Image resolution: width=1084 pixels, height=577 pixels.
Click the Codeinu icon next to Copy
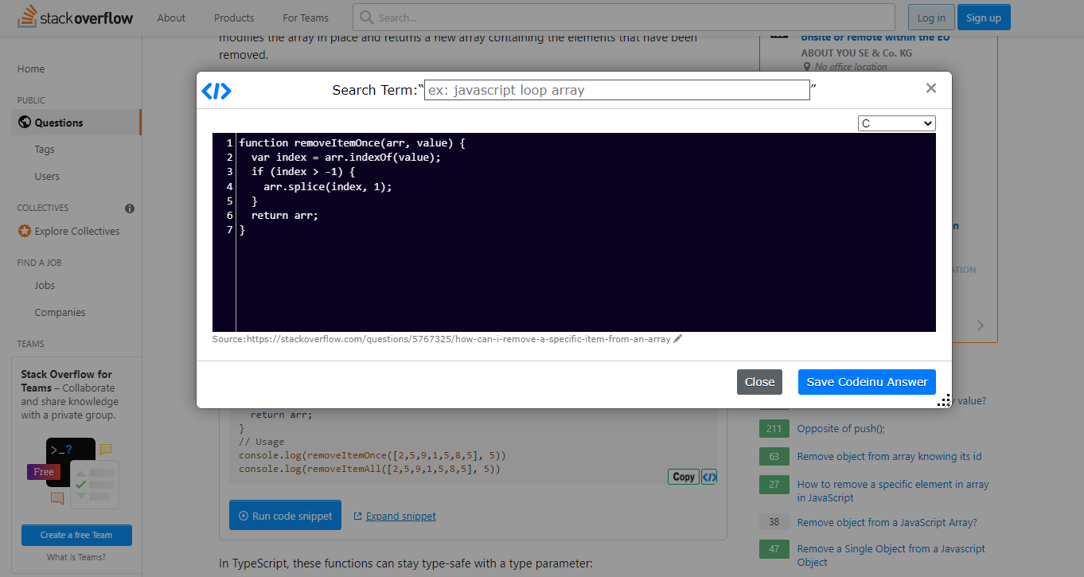[x=709, y=477]
